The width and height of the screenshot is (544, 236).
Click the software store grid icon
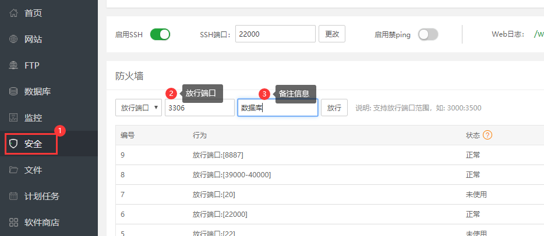click(x=13, y=223)
